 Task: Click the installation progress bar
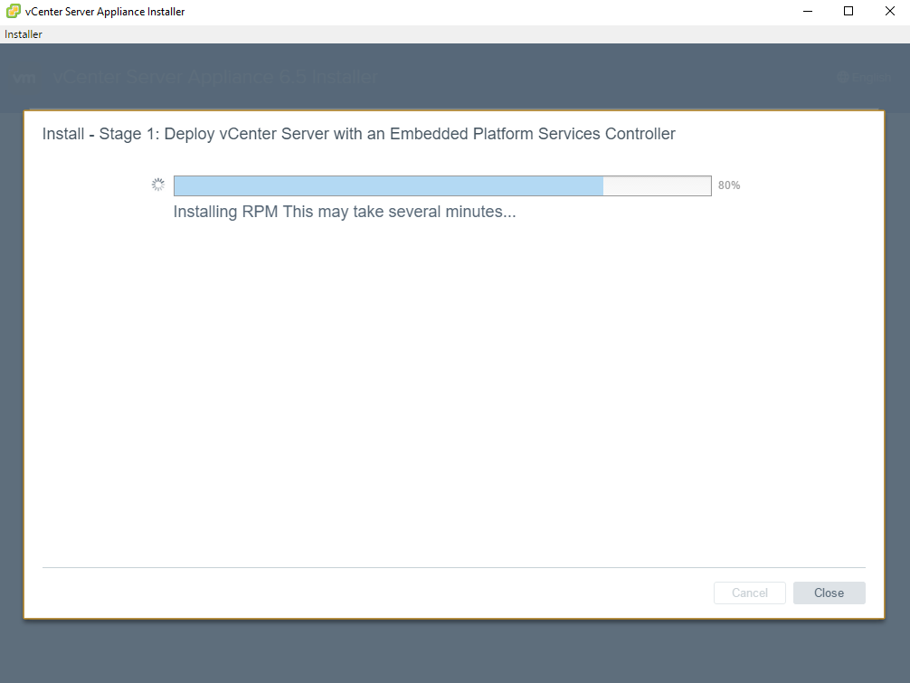pos(442,185)
